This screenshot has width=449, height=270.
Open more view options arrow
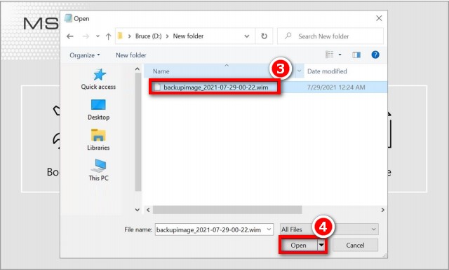click(x=340, y=55)
